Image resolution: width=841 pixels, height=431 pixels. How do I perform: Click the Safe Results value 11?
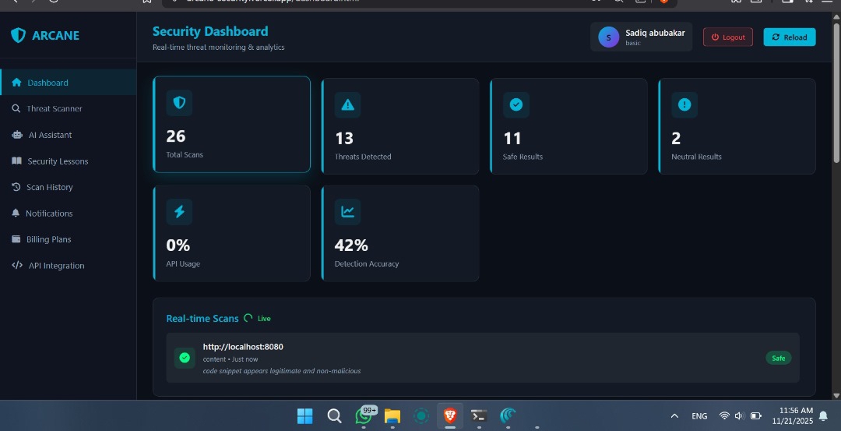512,139
